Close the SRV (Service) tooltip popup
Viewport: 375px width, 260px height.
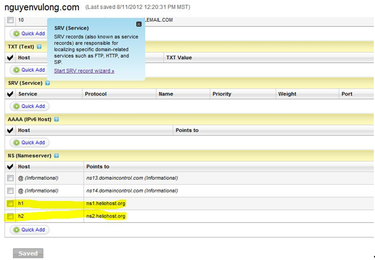139,24
